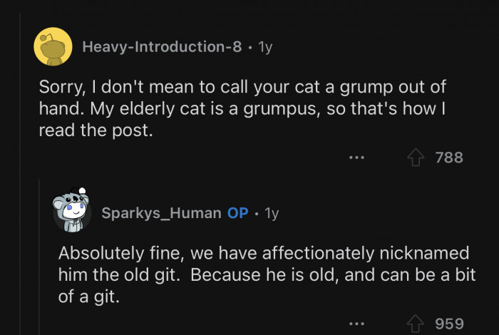This screenshot has height=335, width=499.
Task: Upvote Heavy-Introduction-8's comment with the arrow
Action: [x=416, y=157]
